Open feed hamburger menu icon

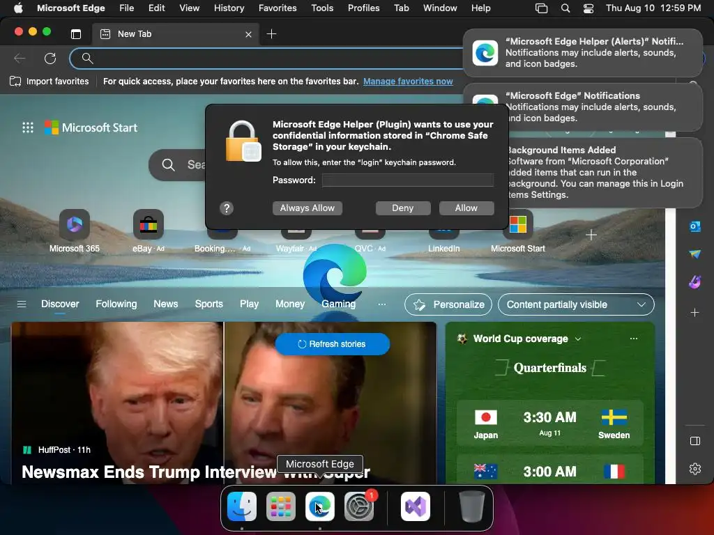click(x=22, y=304)
